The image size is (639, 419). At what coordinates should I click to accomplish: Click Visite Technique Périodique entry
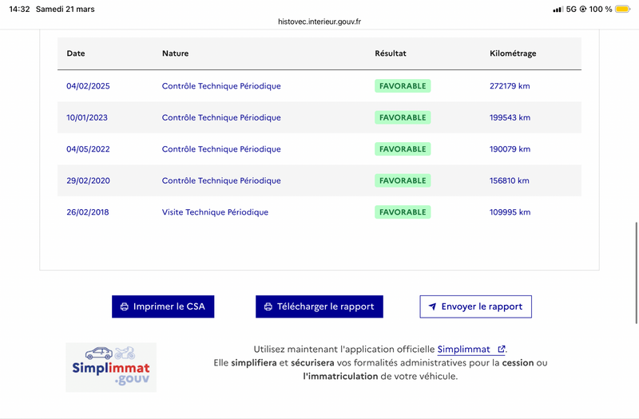(x=215, y=212)
